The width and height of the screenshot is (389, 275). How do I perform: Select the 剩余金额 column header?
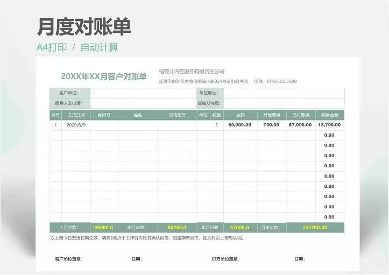[330, 115]
